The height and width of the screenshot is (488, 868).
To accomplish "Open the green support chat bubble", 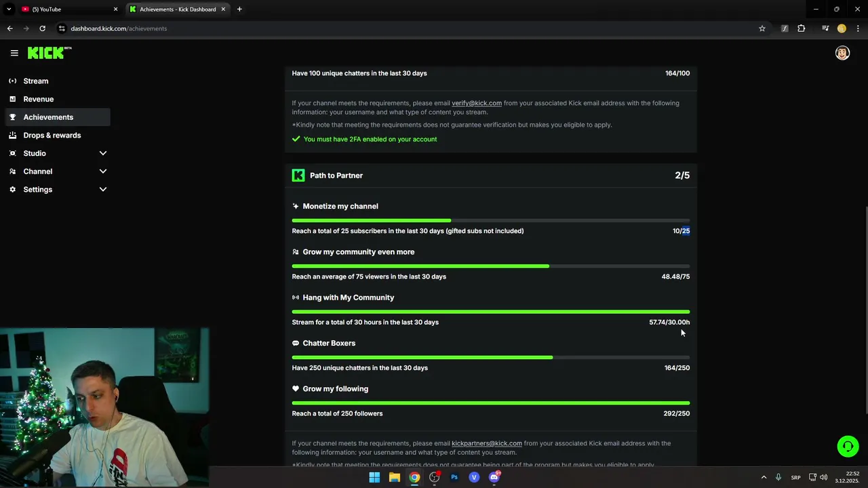I will click(848, 446).
